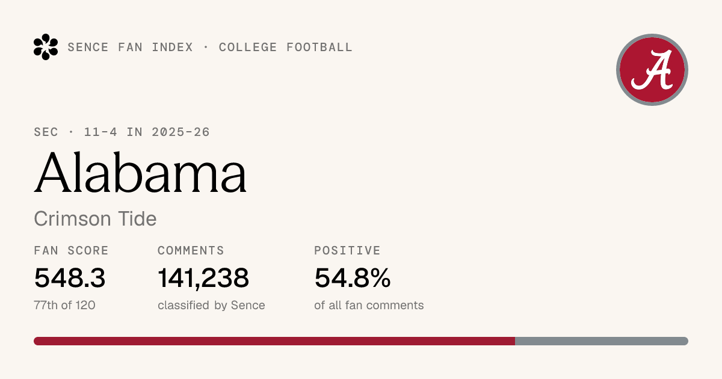Click the Crimson Tide subtitle
This screenshot has width=722, height=379.
point(95,218)
